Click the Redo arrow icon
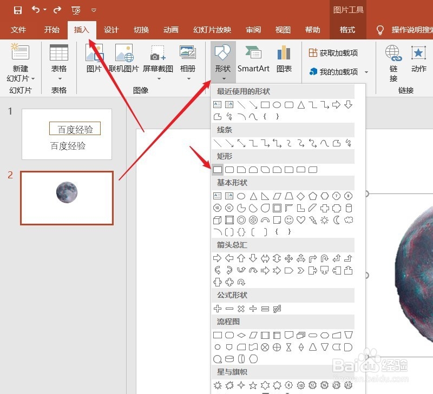433x394 pixels. (57, 10)
